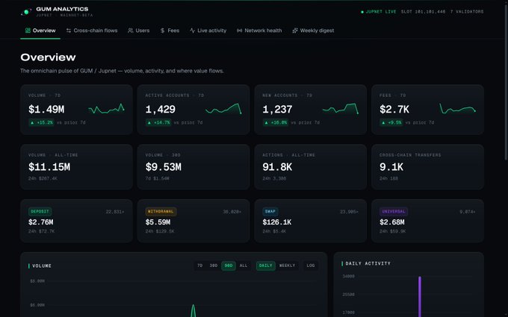Click the SLOT number in header

pos(423,12)
